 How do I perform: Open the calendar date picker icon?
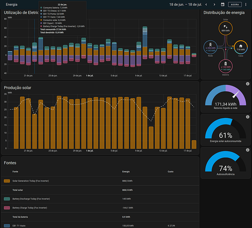pos(223,4)
